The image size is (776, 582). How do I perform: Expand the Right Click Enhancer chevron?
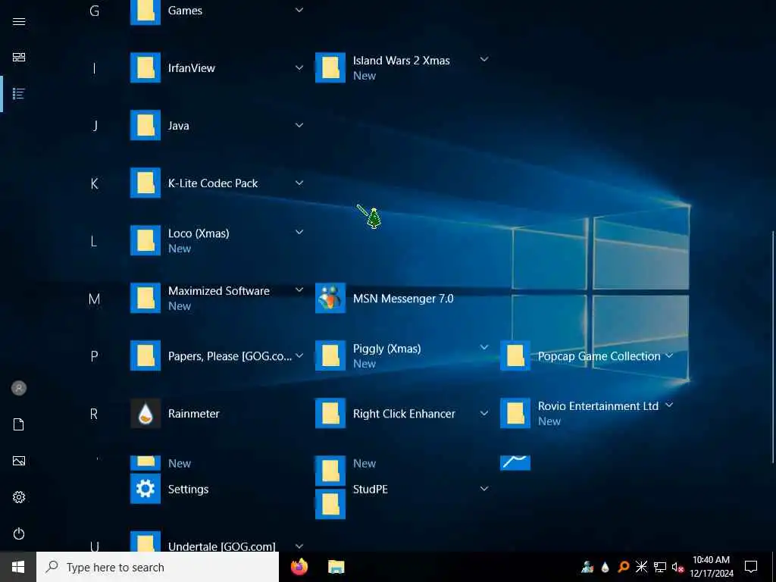click(x=484, y=413)
